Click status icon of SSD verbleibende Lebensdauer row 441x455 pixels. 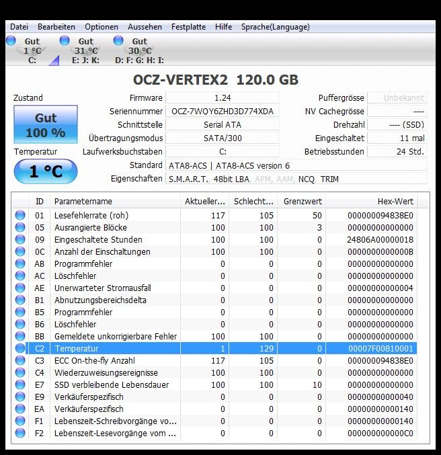pyautogui.click(x=20, y=384)
